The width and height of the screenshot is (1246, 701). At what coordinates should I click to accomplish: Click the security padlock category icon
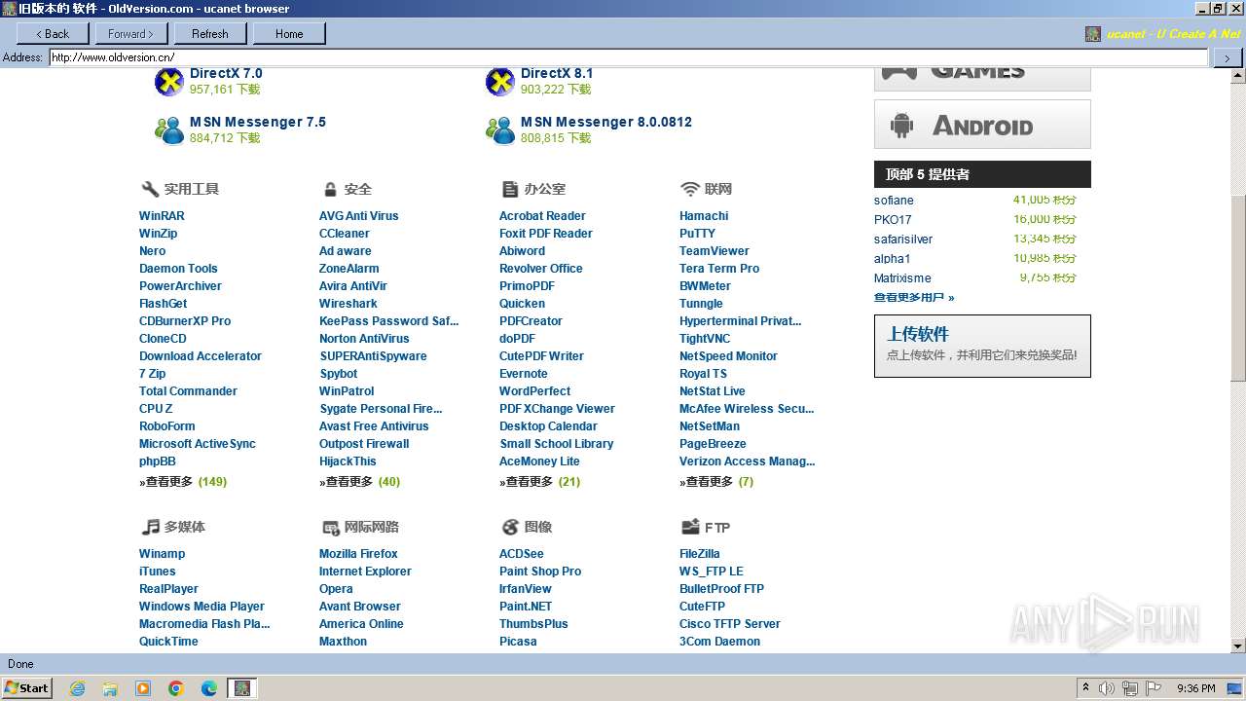click(x=330, y=189)
